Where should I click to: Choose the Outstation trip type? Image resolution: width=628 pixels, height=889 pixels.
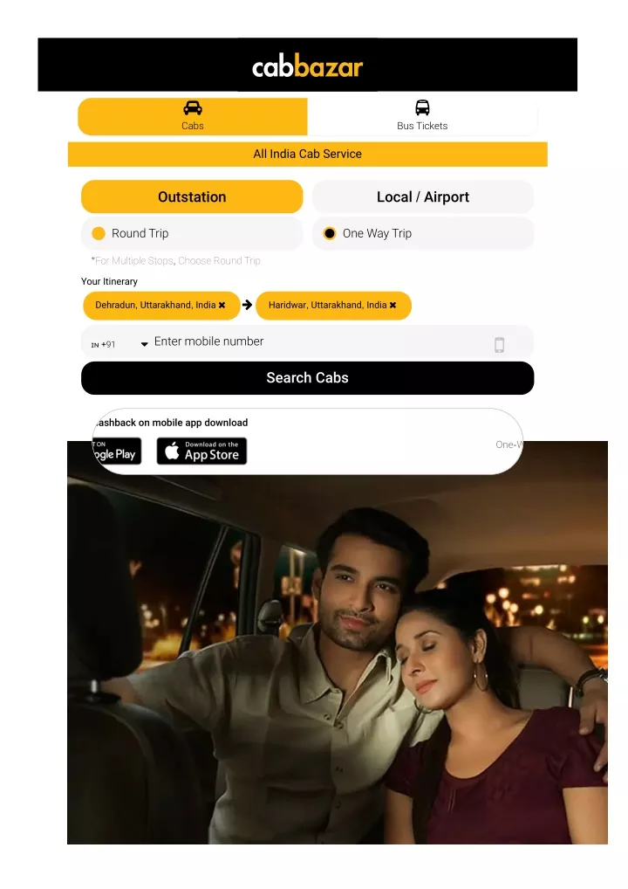point(192,196)
